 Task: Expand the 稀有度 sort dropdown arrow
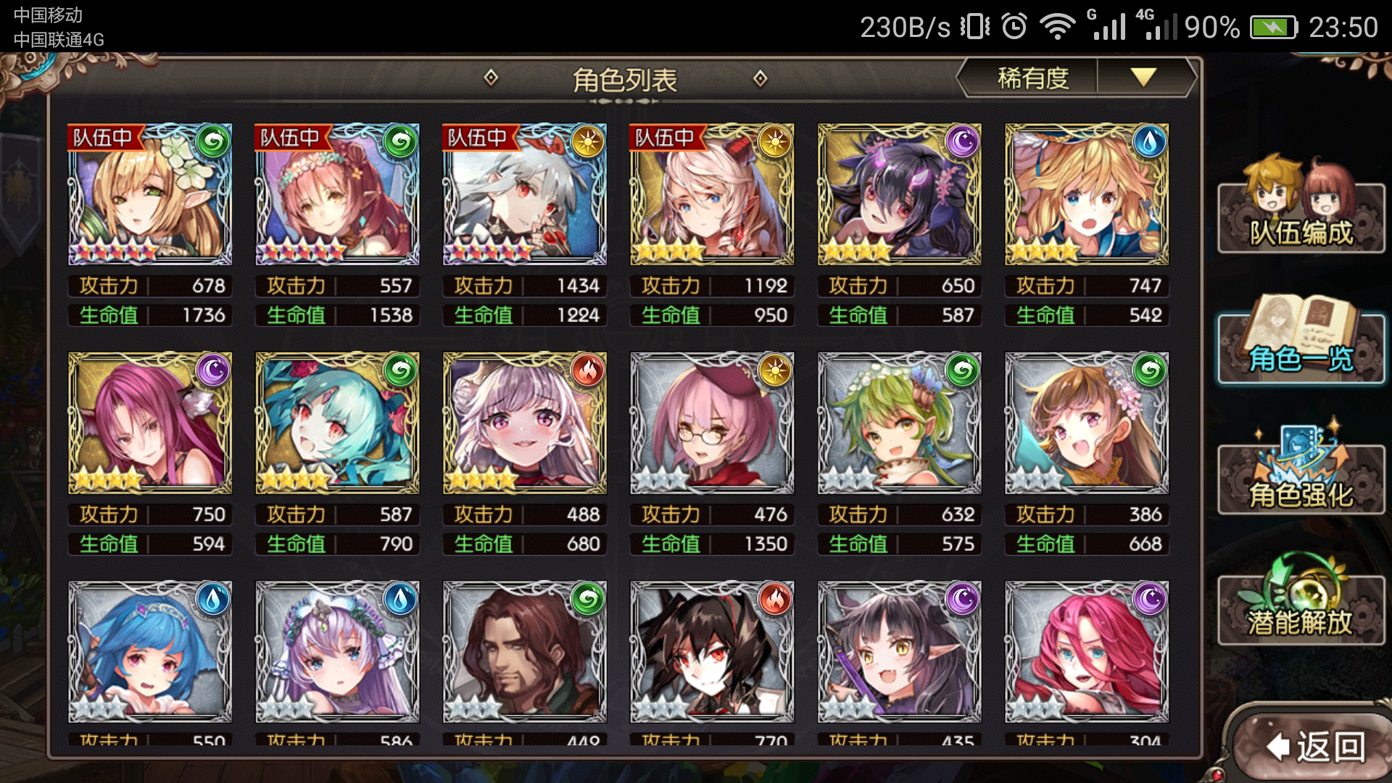[1143, 78]
